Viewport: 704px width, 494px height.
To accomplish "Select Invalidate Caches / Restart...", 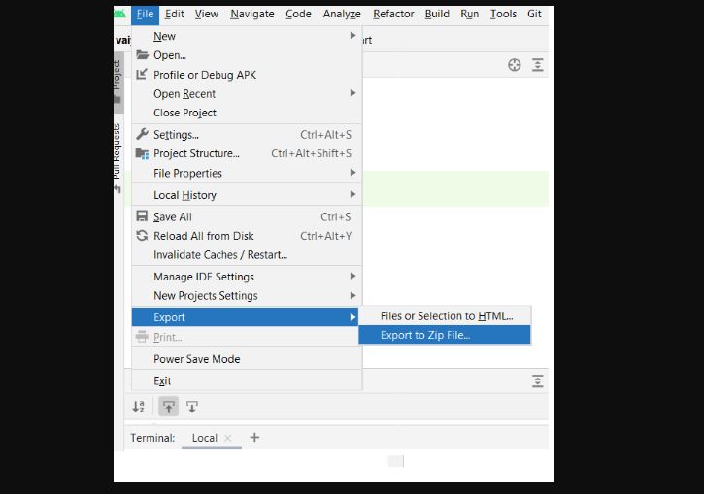I will [x=247, y=255].
